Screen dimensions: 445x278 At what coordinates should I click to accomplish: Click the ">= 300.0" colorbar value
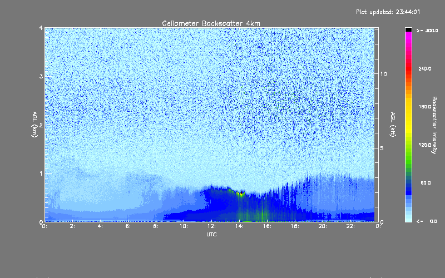(427, 31)
